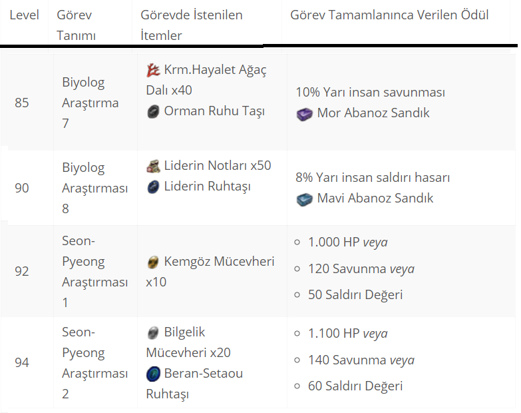Click the Seon-Pyeong Araştırması 1 quest name

tap(94, 271)
